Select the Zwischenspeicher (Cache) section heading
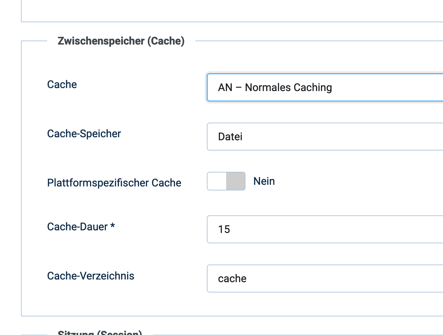Screen dimensions: 443x335 point(121,41)
